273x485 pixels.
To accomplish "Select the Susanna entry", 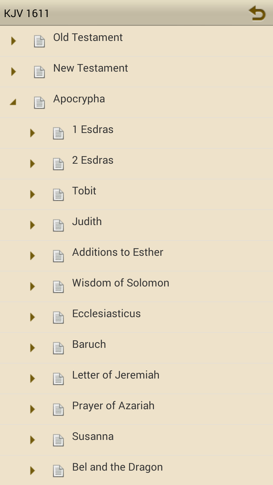I will pyautogui.click(x=93, y=436).
